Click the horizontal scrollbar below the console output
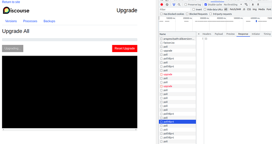 (69, 129)
